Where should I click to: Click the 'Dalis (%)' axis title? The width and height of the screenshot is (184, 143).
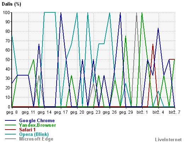[x=11, y=4]
